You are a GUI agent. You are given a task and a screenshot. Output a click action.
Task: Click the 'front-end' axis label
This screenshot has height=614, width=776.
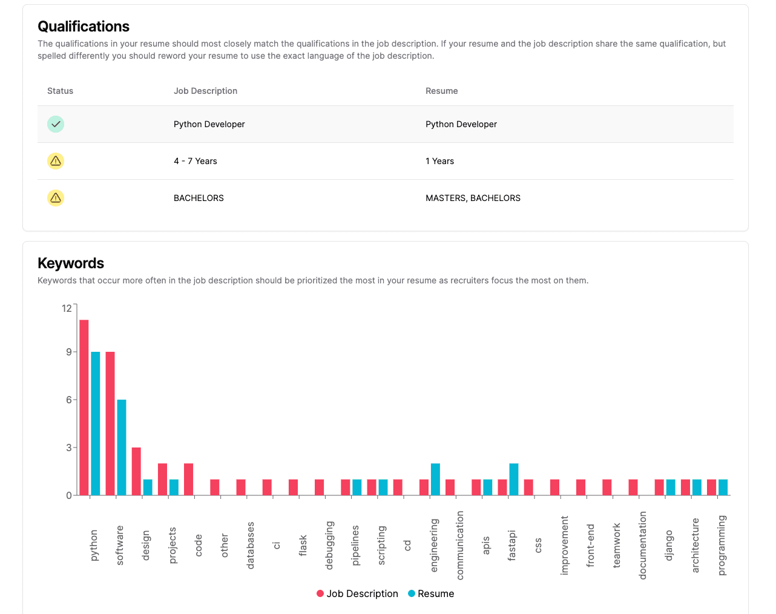591,546
